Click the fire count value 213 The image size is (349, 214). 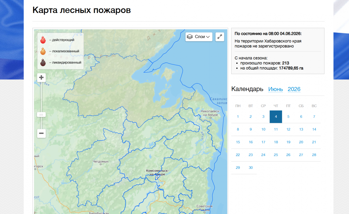tap(286, 63)
